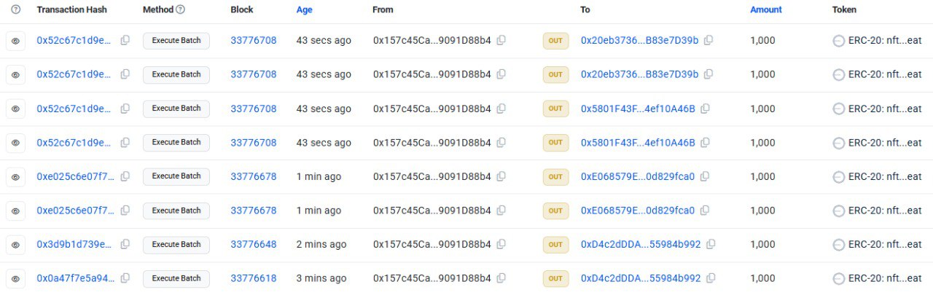
Task: Copy the From address in the 2 mins ago row
Action: click(x=501, y=244)
